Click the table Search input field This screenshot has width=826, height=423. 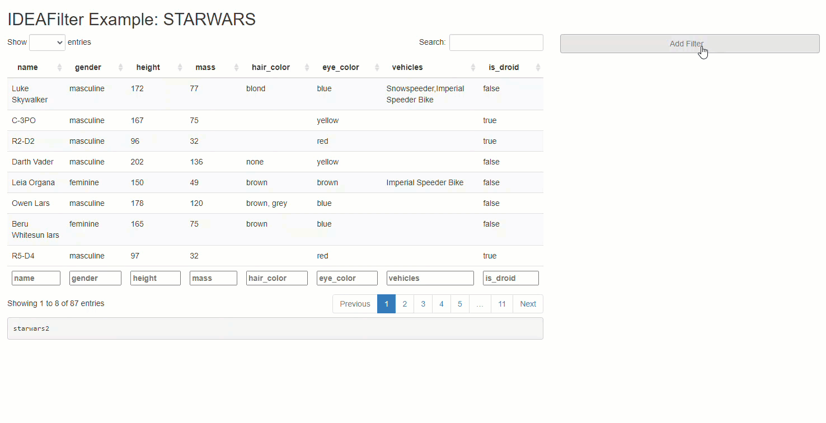(496, 43)
